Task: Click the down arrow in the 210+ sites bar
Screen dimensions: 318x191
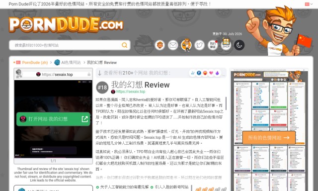Action: 99,73
